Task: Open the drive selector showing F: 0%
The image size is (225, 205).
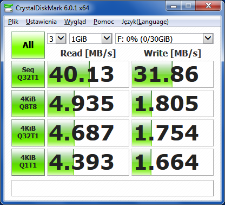Action: (x=164, y=39)
